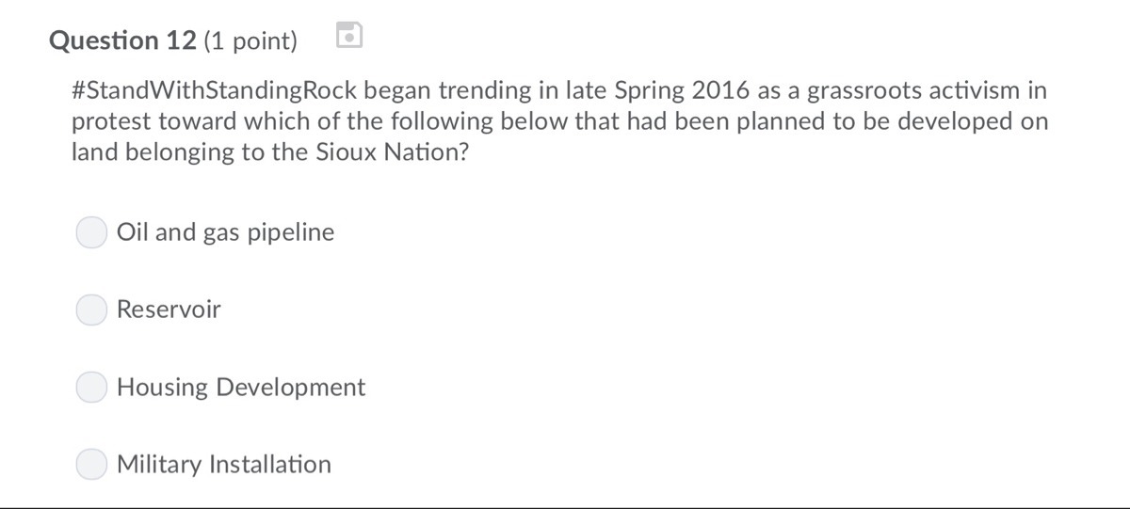Click the #StandWithStandingRock hashtag text
Screen dimensions: 1130x509
pos(215,90)
